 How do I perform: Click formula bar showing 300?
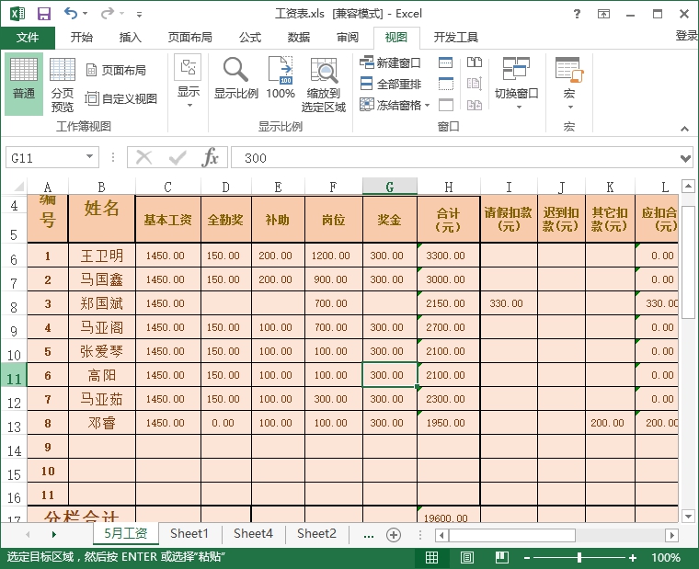pos(454,158)
